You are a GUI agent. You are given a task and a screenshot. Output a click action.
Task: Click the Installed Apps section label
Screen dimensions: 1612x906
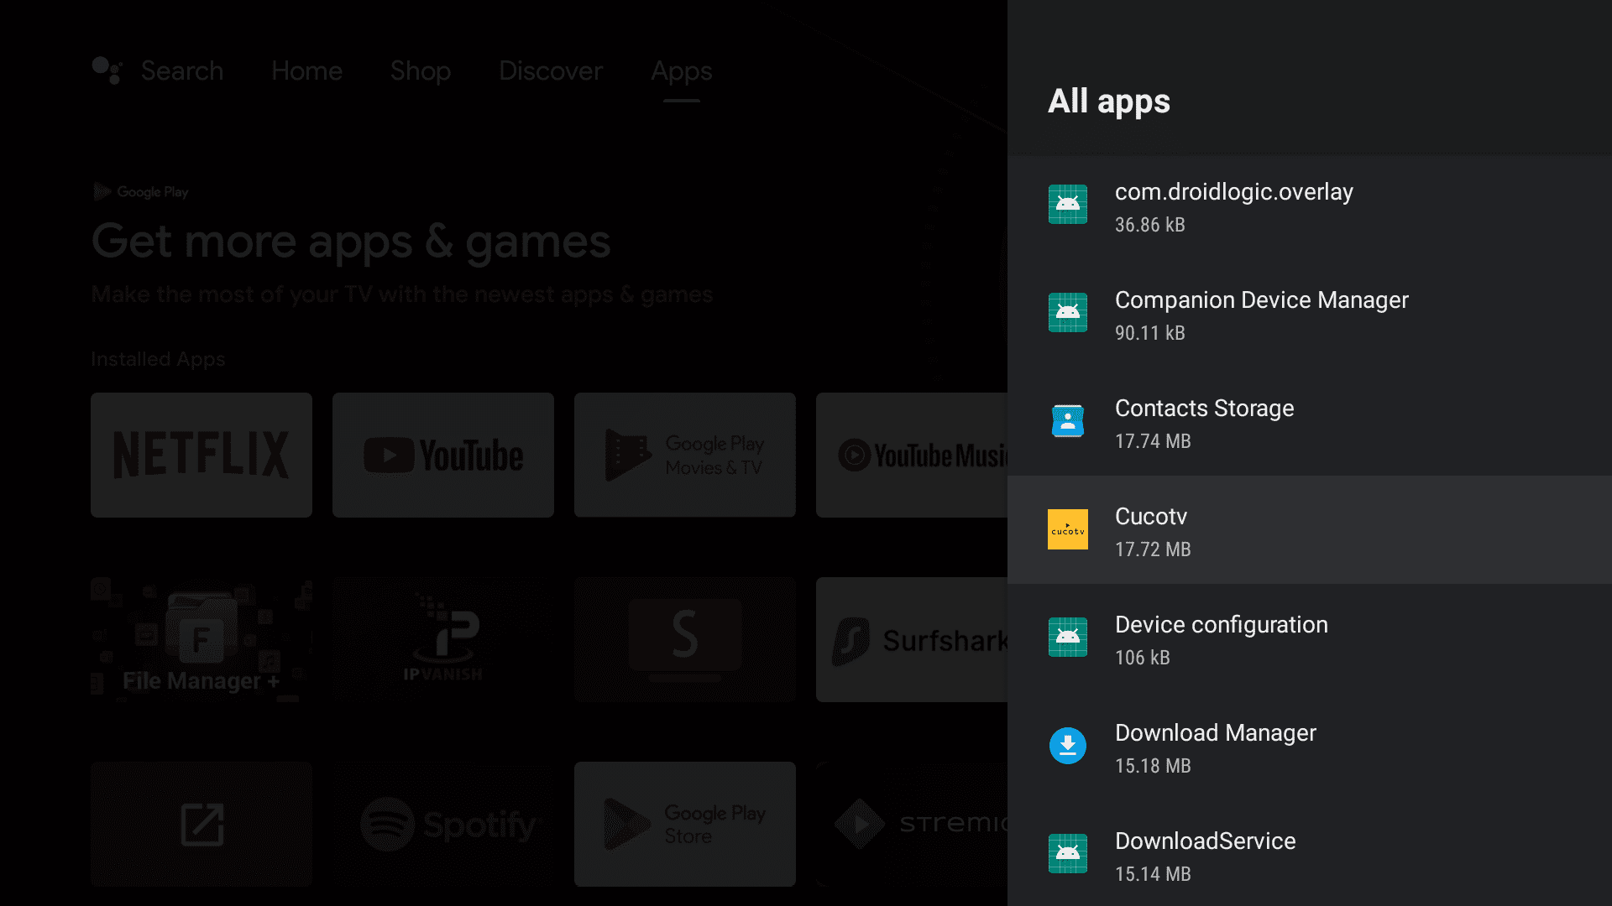[158, 359]
